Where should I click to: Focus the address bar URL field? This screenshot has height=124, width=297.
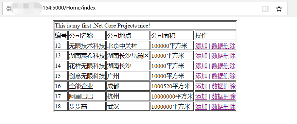(145, 8)
